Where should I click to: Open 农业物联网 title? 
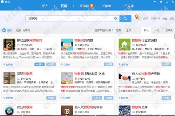coord(25,107)
